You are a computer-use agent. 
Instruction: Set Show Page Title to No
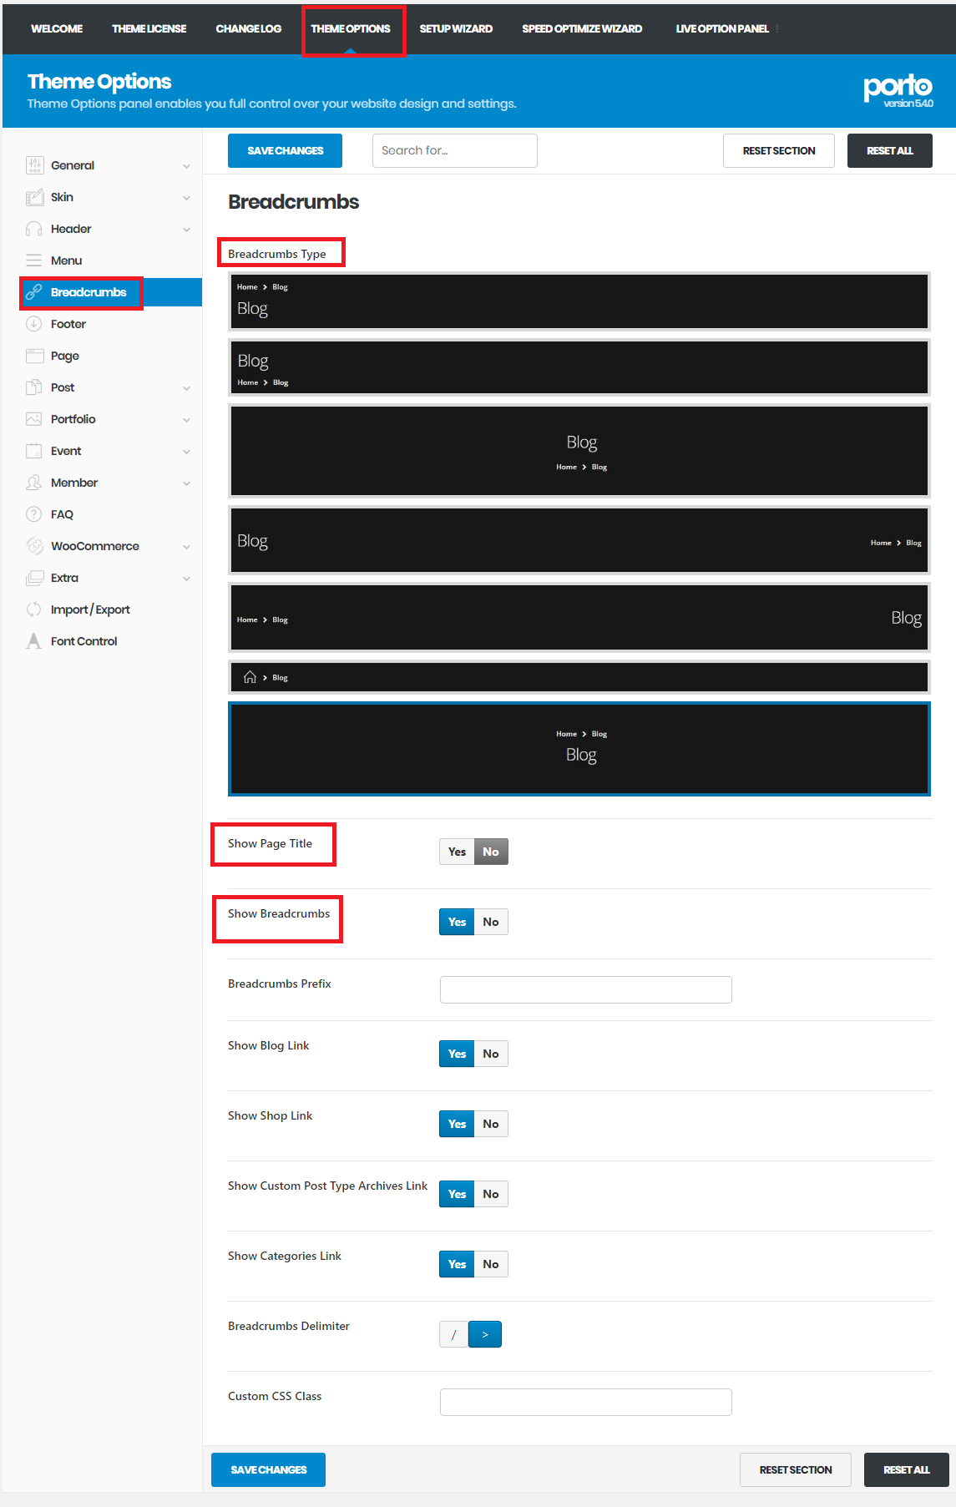click(x=491, y=852)
